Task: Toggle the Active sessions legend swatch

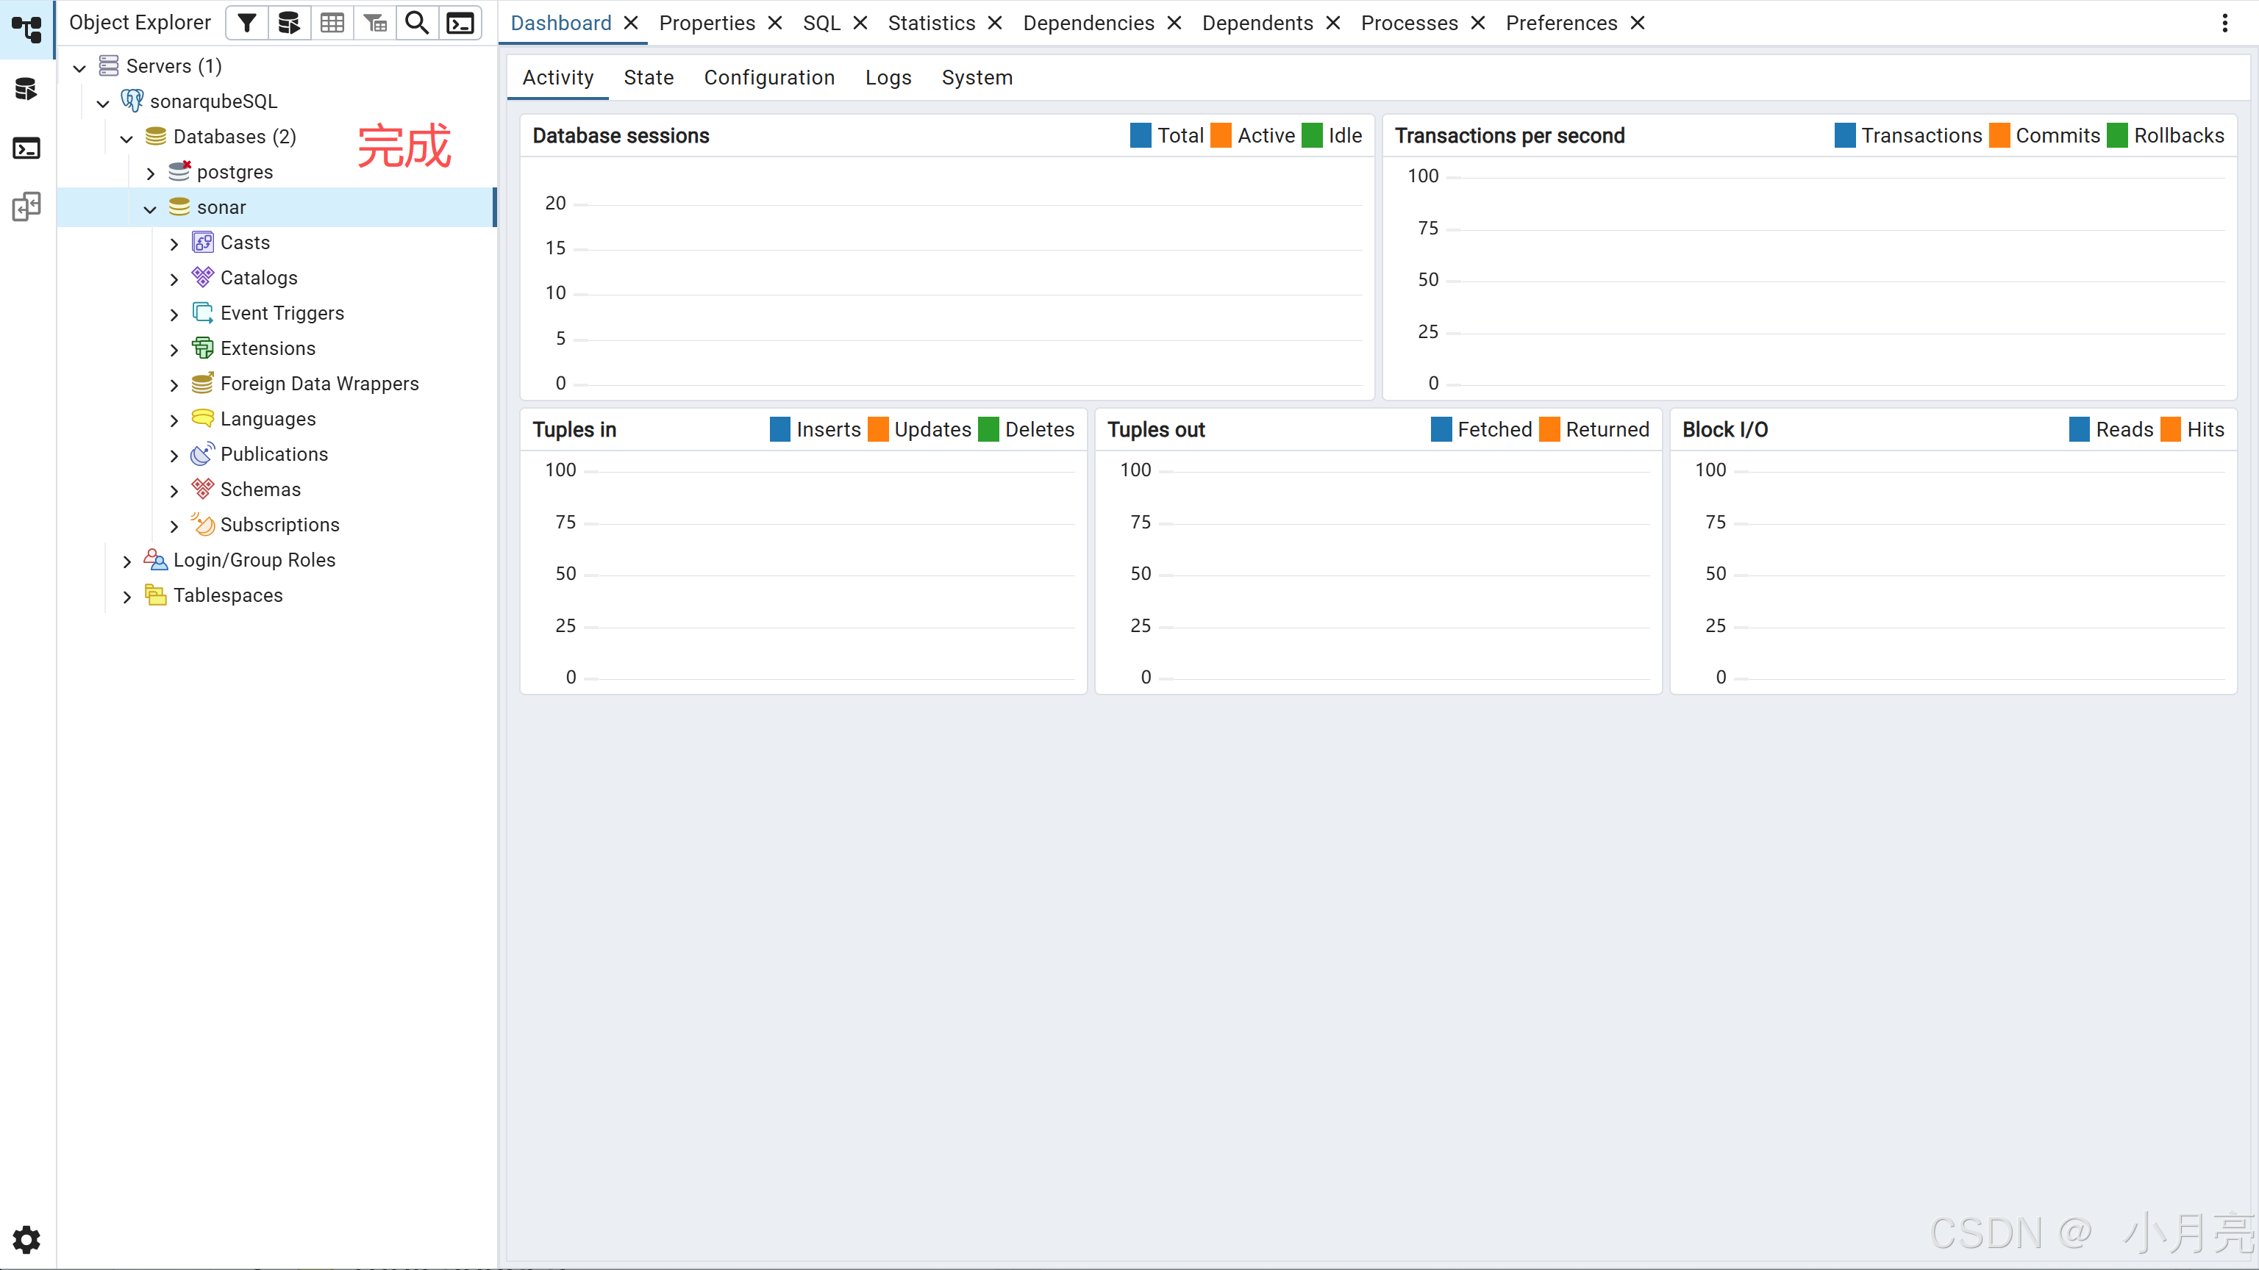Action: coord(1221,135)
